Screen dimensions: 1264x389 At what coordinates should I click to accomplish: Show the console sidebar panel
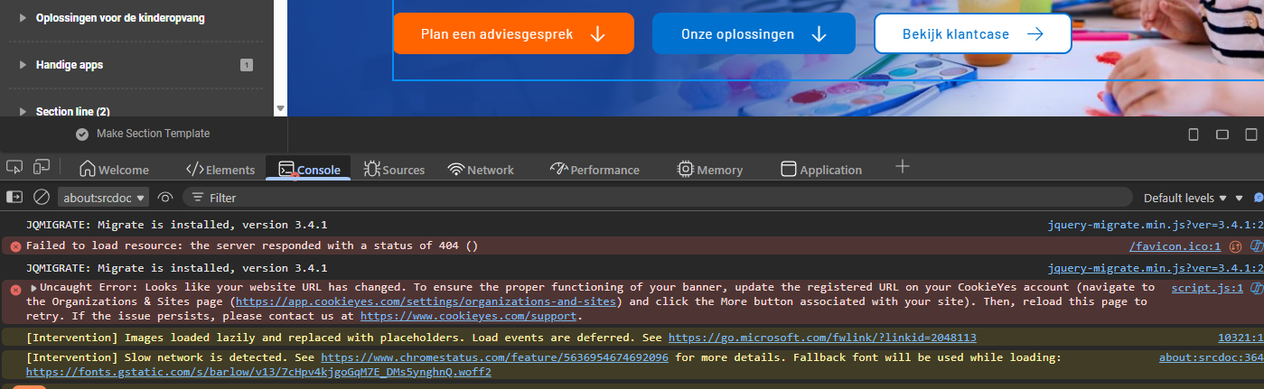(14, 197)
